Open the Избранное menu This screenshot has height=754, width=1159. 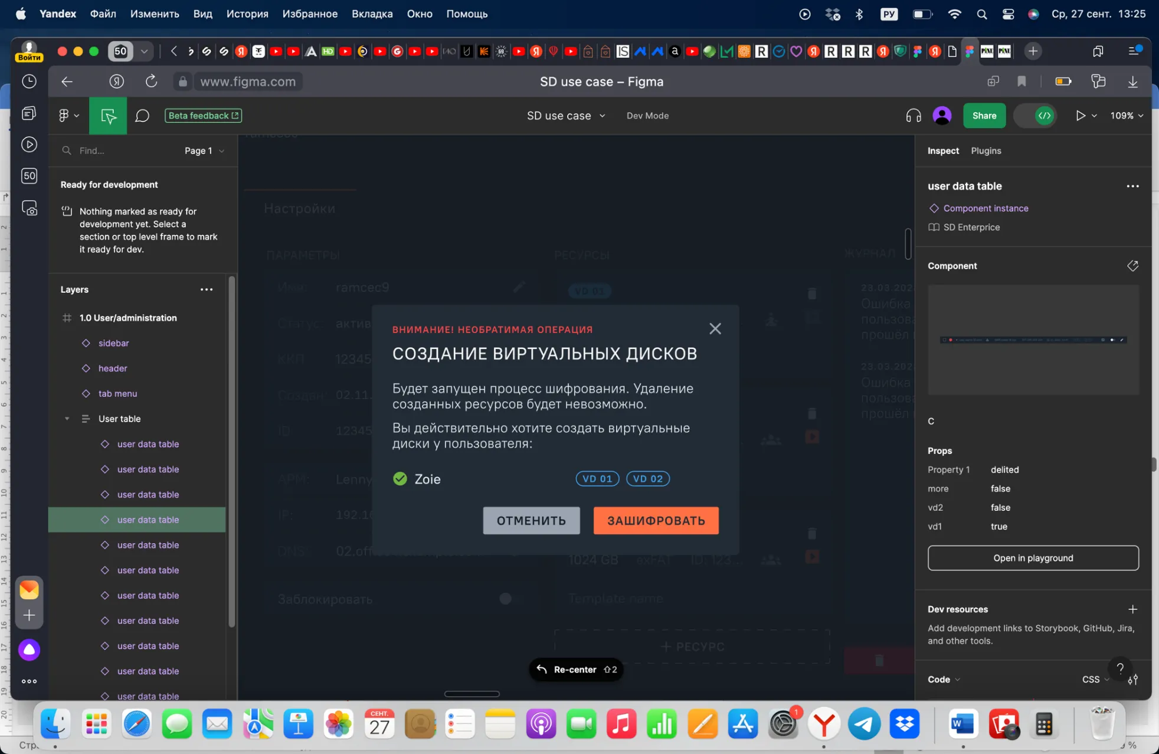(310, 14)
